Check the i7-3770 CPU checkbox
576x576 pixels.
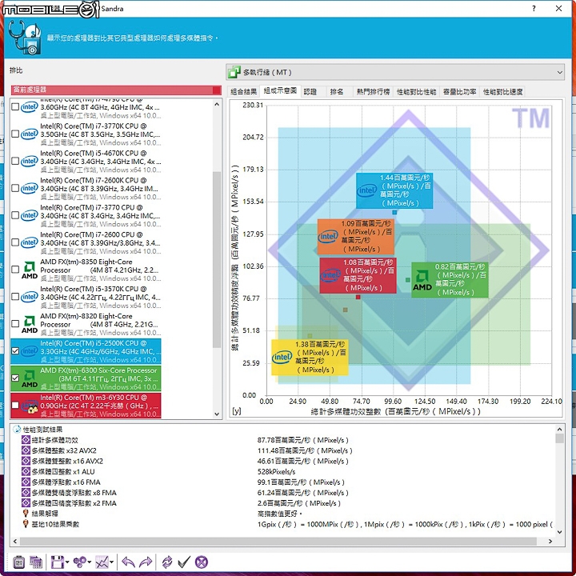(x=15, y=215)
